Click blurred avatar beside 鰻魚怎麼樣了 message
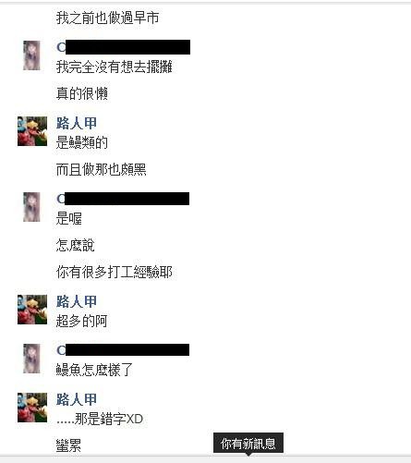This screenshot has height=463, width=411. pos(31,359)
